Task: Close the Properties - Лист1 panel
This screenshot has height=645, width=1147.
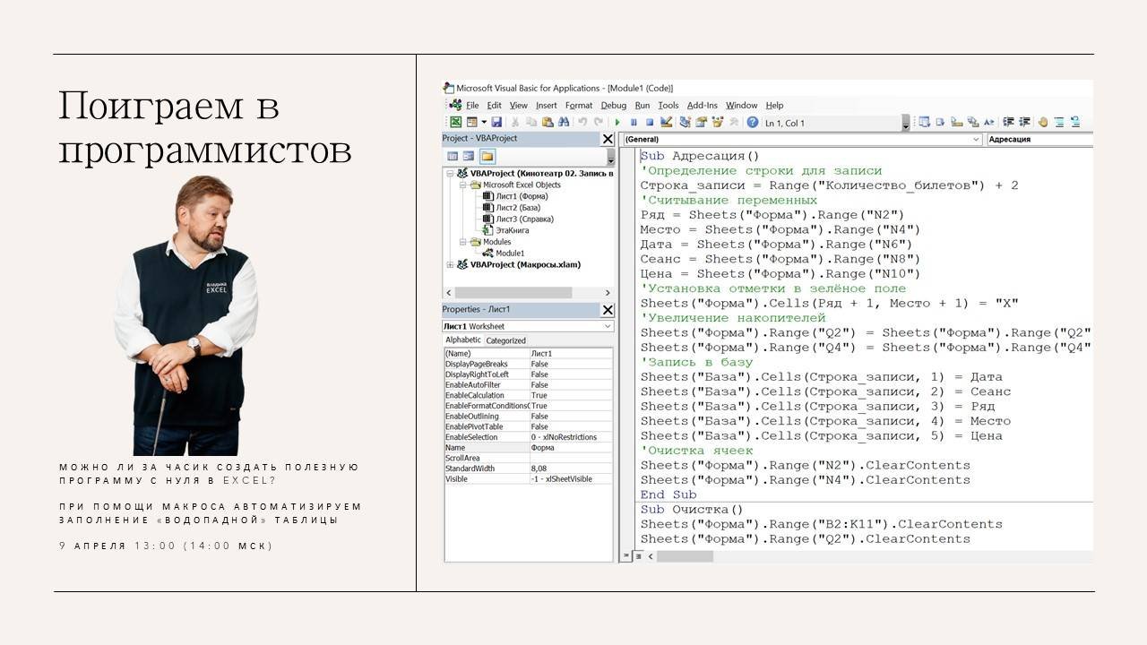Action: tap(608, 310)
